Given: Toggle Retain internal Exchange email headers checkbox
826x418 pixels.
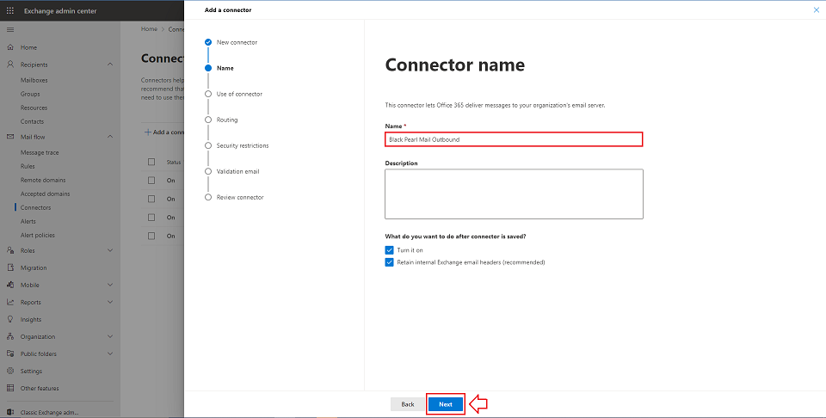Looking at the screenshot, I should (390, 262).
